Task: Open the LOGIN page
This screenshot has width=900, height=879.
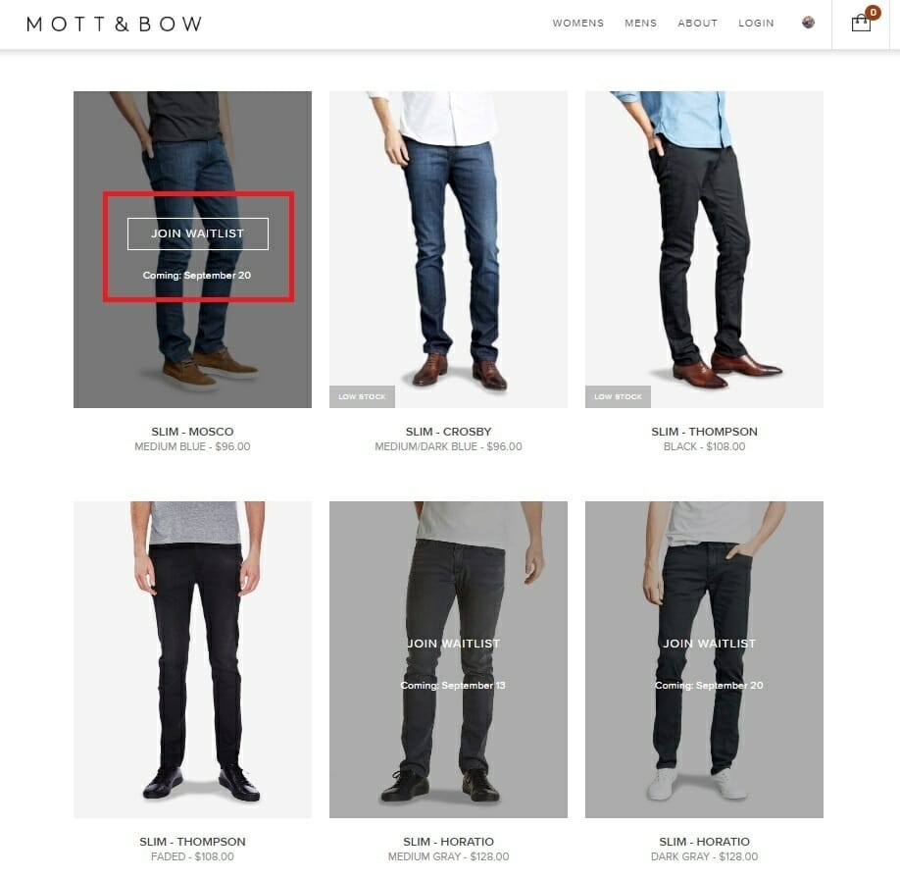Action: pyautogui.click(x=756, y=23)
